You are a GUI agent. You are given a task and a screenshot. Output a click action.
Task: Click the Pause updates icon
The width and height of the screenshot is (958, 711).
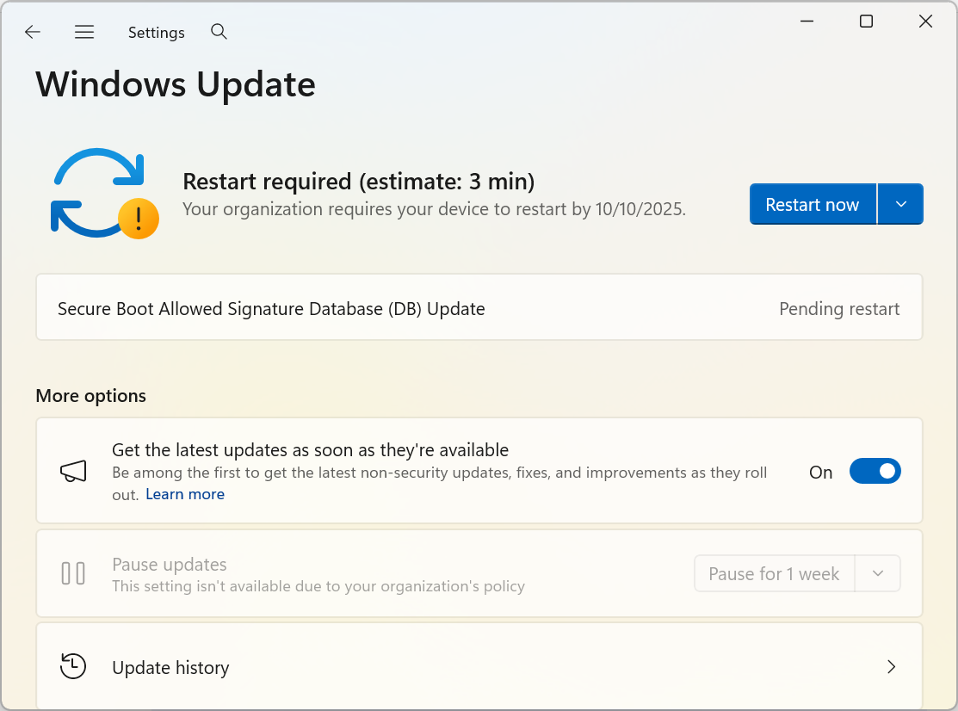pyautogui.click(x=73, y=573)
